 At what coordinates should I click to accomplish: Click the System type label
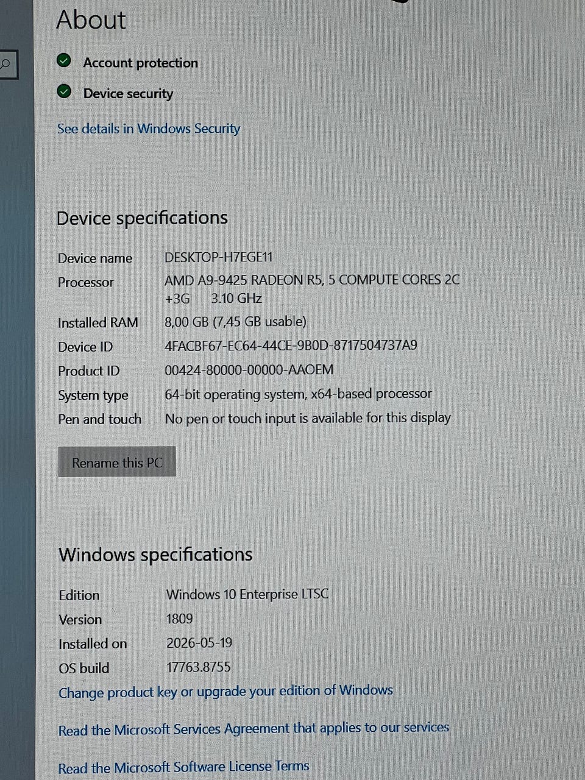click(93, 395)
